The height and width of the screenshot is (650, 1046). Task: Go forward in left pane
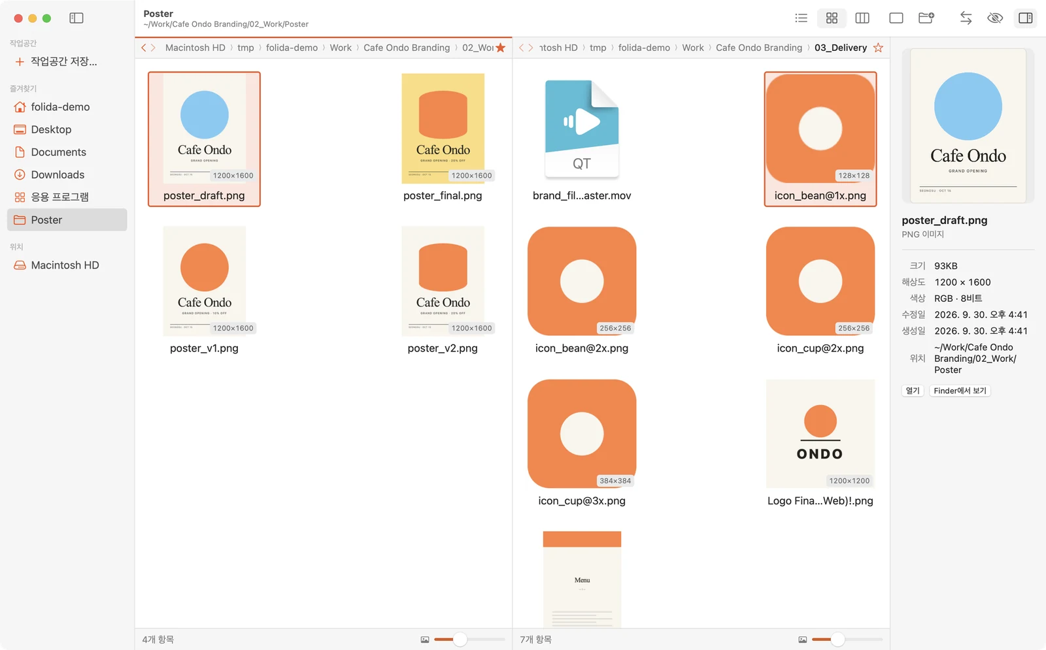click(x=153, y=48)
